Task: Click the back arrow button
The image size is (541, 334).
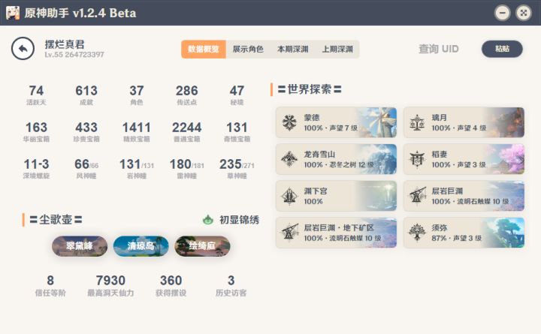Action: pos(23,49)
